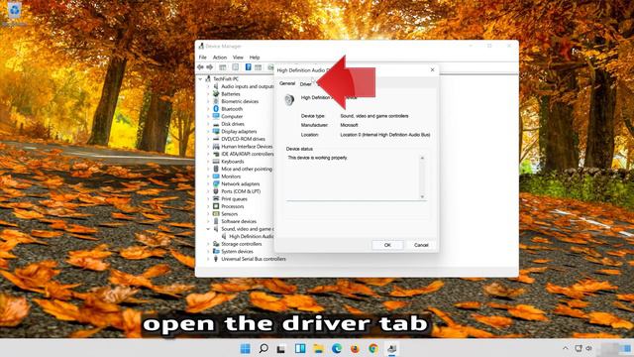Screen dimensions: 634x357
Task: Collapse the Sound, video and game controllers node
Action: pos(209,229)
